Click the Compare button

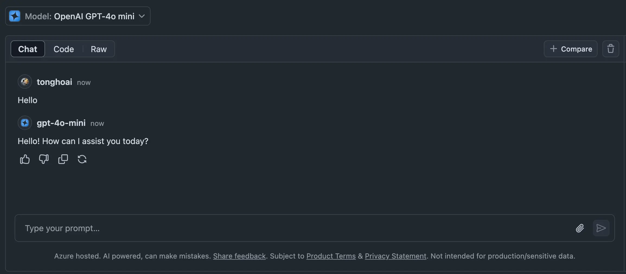click(x=571, y=49)
